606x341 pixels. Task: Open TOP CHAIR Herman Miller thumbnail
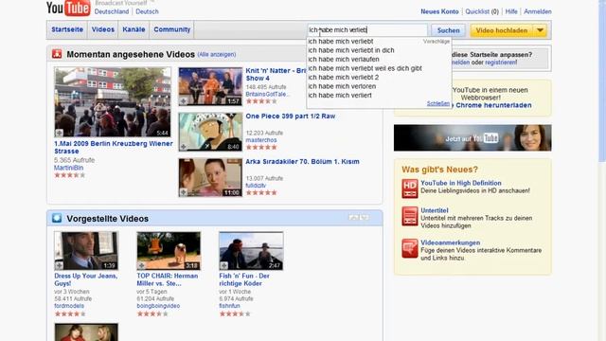(169, 251)
